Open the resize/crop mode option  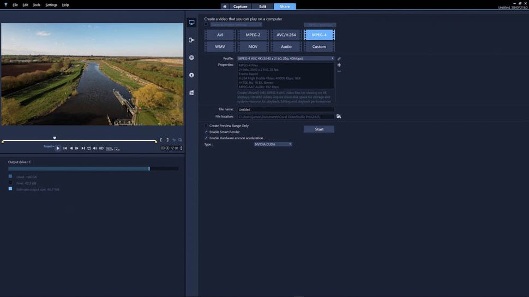117,148
